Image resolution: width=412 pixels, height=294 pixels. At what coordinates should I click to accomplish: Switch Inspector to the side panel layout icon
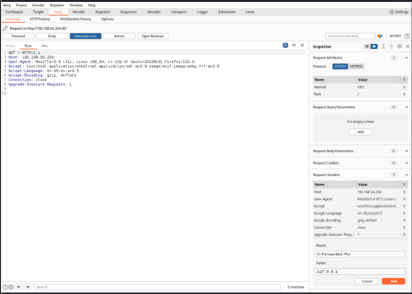tap(374, 46)
